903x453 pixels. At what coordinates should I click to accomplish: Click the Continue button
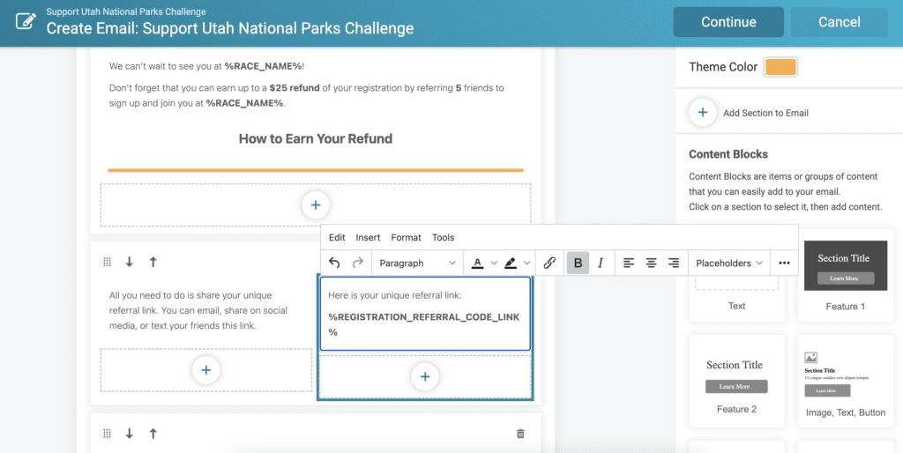[x=728, y=22]
